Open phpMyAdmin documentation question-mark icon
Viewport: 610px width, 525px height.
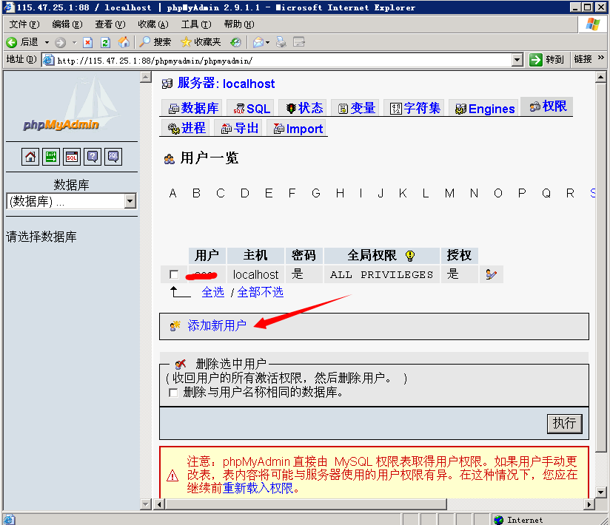pyautogui.click(x=93, y=157)
